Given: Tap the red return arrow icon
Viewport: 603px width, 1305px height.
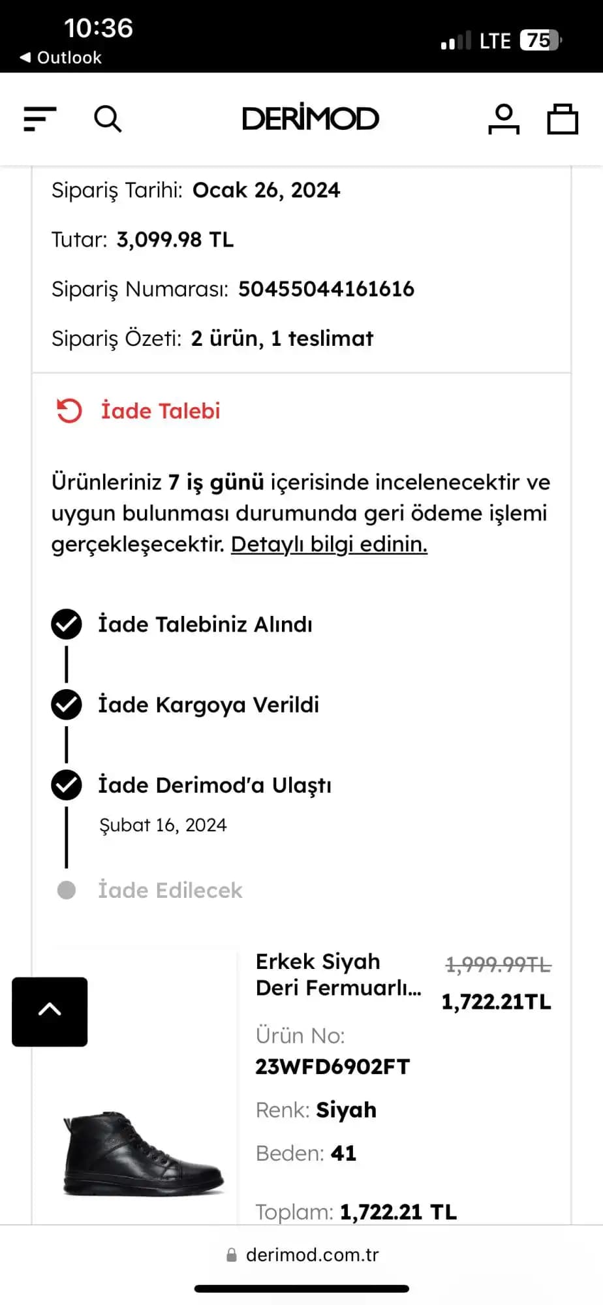Looking at the screenshot, I should (x=69, y=411).
